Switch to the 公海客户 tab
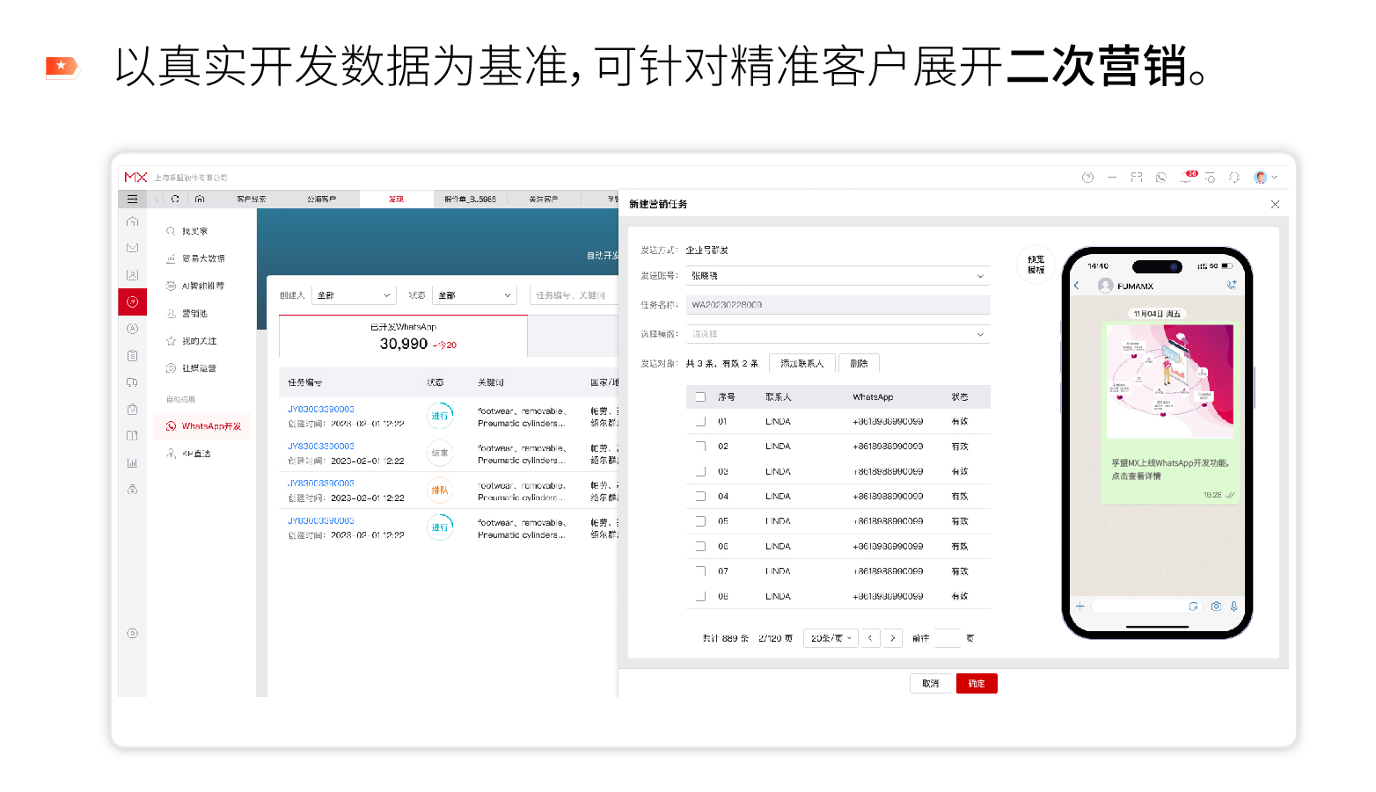Image resolution: width=1376 pixels, height=792 pixels. click(x=322, y=199)
